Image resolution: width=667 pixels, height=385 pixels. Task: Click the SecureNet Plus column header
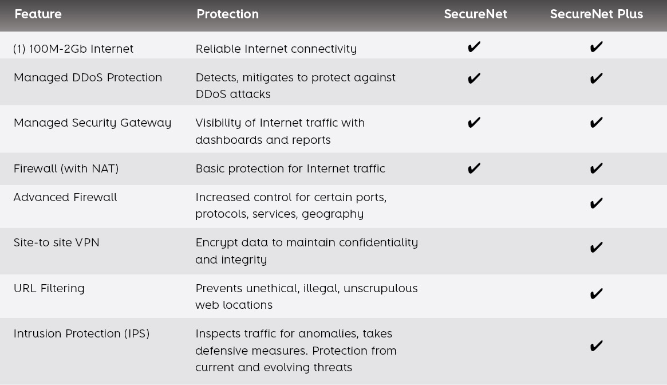596,14
